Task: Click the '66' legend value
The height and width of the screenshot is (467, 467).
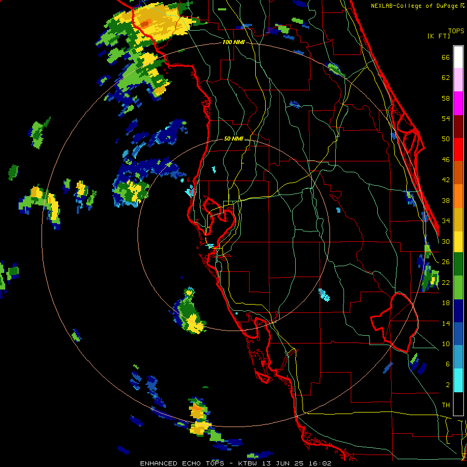Action: click(x=446, y=57)
